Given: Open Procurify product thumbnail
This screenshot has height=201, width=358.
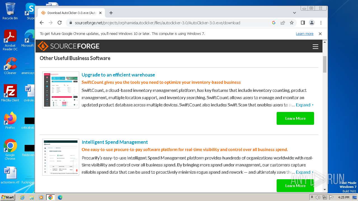Looking at the screenshot, I should tap(61, 157).
